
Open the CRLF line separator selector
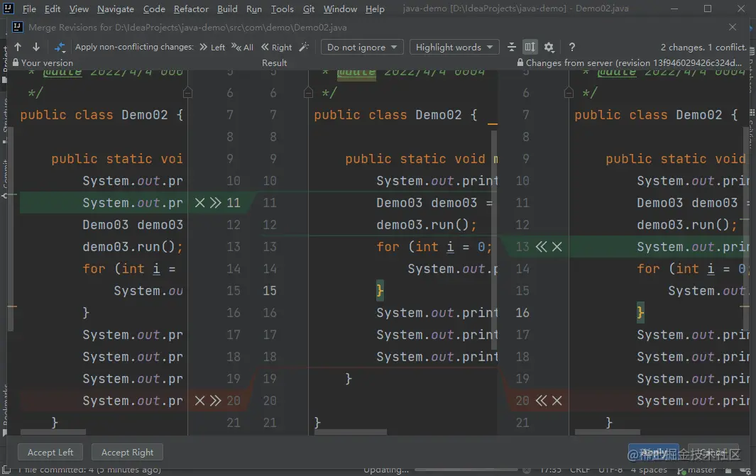pos(579,469)
